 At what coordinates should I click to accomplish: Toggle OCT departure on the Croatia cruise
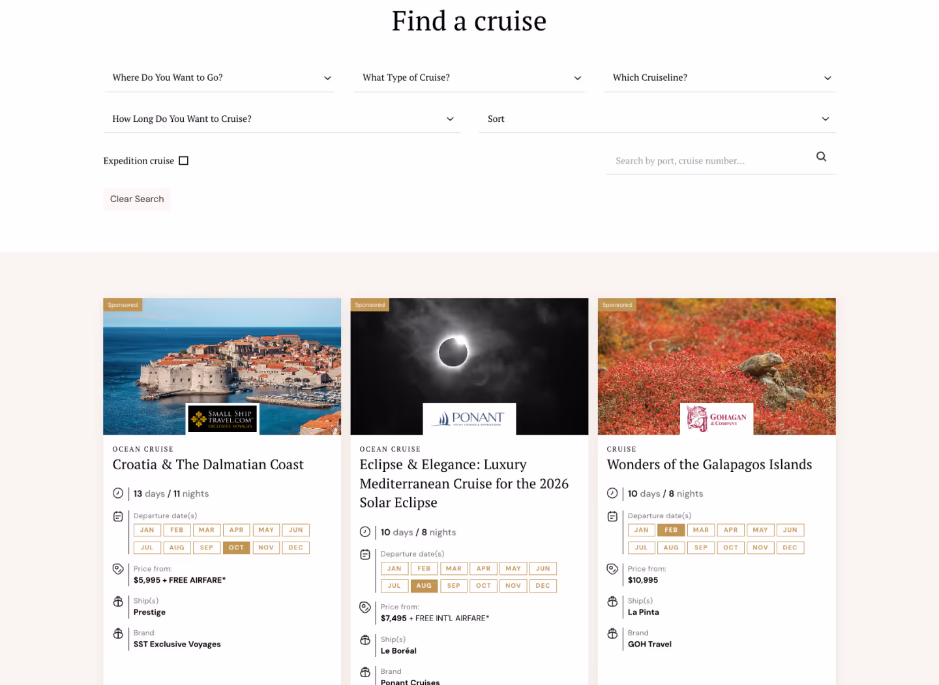pos(236,548)
